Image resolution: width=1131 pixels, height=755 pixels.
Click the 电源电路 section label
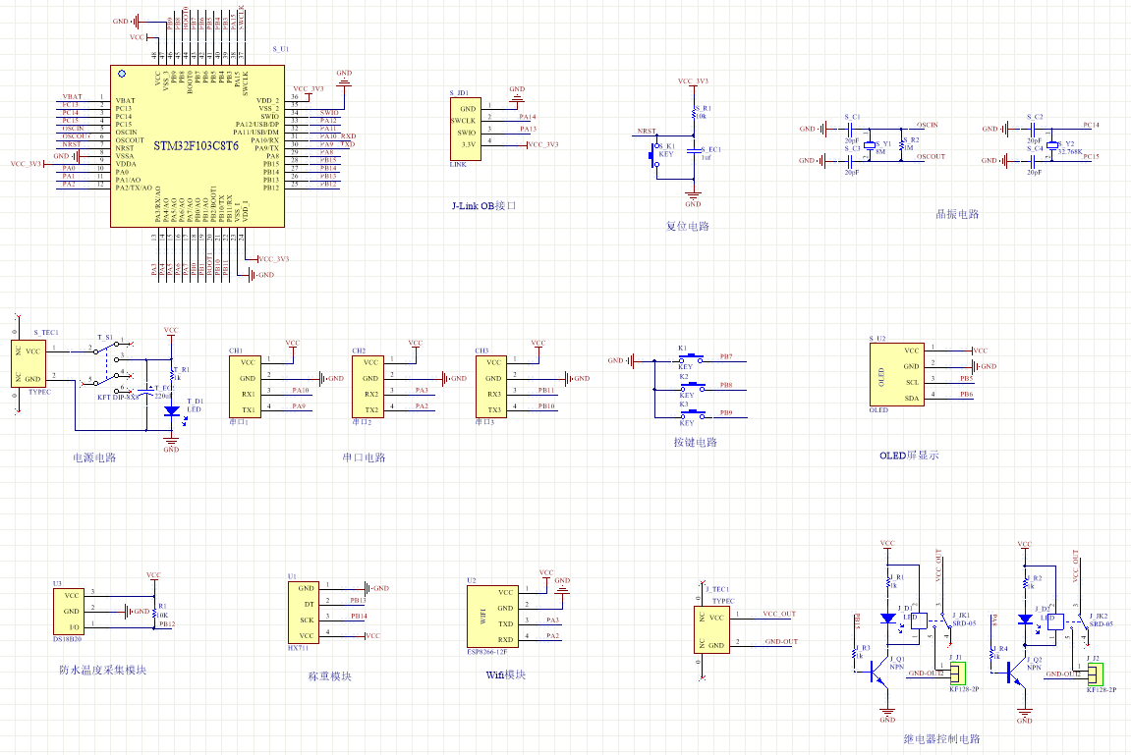click(x=94, y=458)
